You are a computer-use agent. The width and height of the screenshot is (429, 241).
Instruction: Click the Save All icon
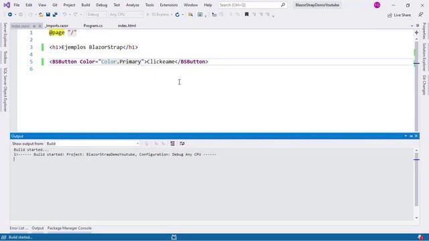[55, 15]
